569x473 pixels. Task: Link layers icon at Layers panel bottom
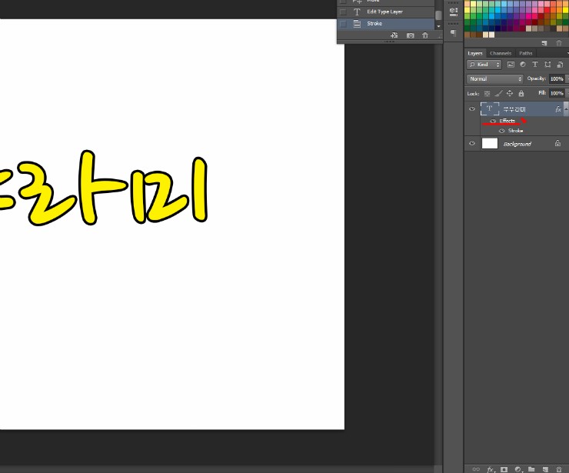[476, 469]
